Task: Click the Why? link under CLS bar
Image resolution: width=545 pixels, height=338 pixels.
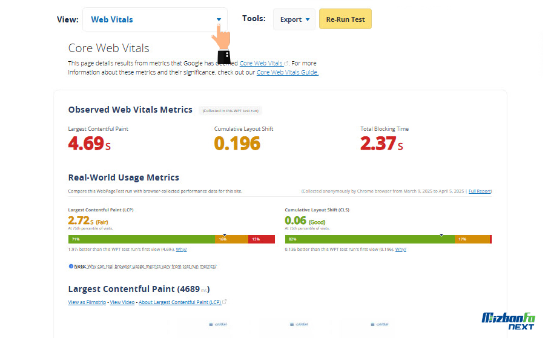Action: pos(400,249)
